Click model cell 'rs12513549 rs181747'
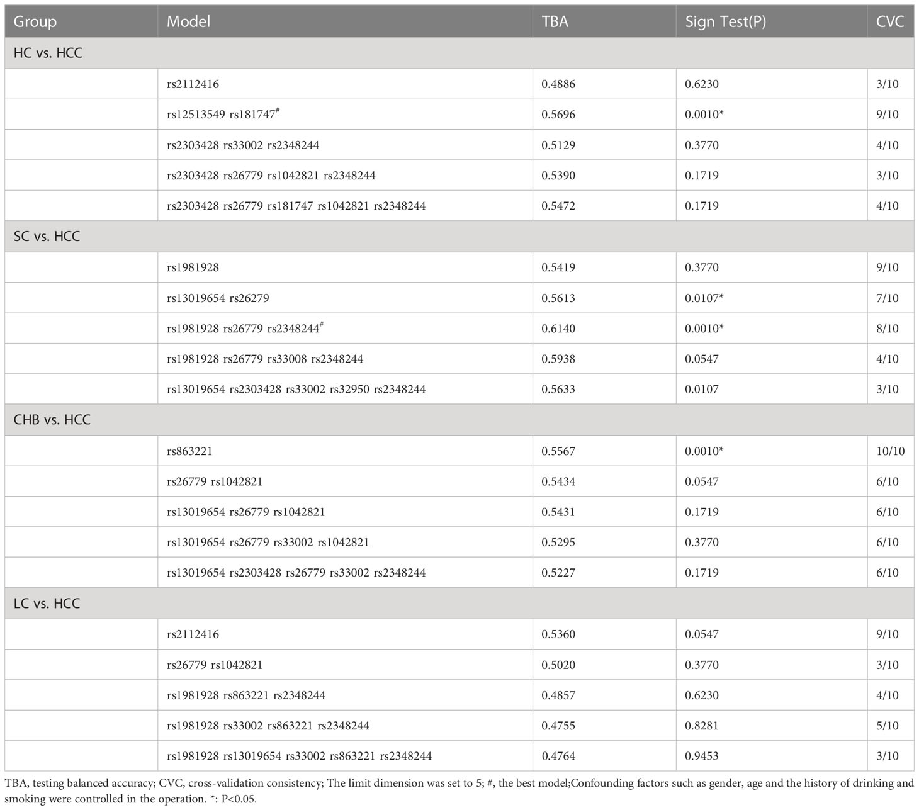Image resolution: width=919 pixels, height=810 pixels. click(223, 114)
